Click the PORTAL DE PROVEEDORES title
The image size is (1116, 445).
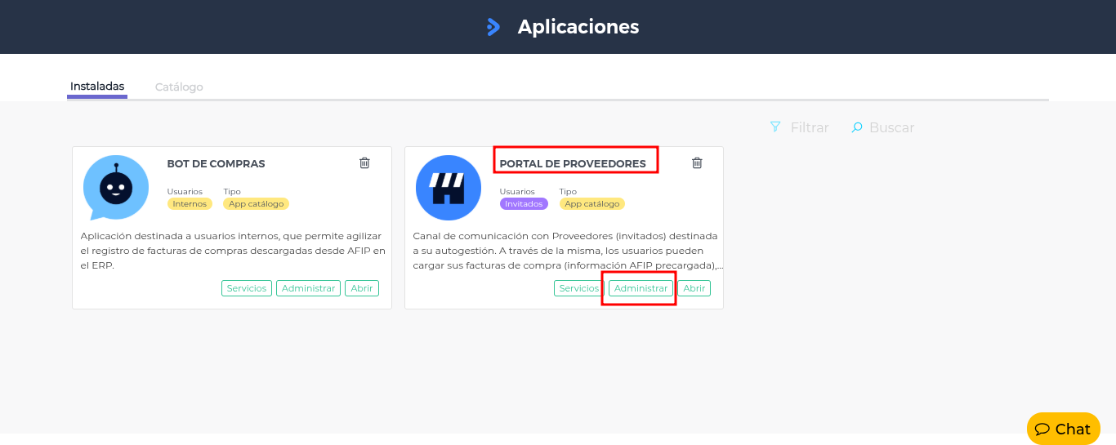(573, 163)
